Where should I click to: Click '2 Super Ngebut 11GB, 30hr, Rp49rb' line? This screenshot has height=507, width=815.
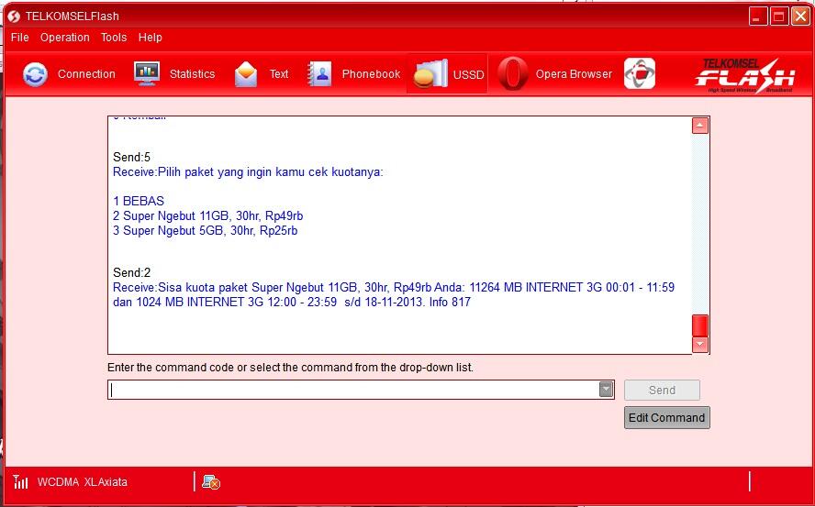click(x=208, y=215)
